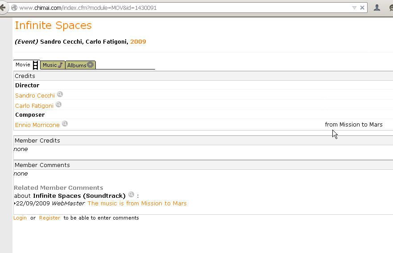The width and height of the screenshot is (393, 253).
Task: Expand the address bar history dropdown arrow
Action: tap(354, 8)
